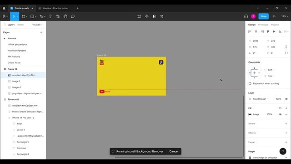Image resolution: width=291 pixels, height=164 pixels.
Task: Click the Present play icon
Action: (274, 16)
